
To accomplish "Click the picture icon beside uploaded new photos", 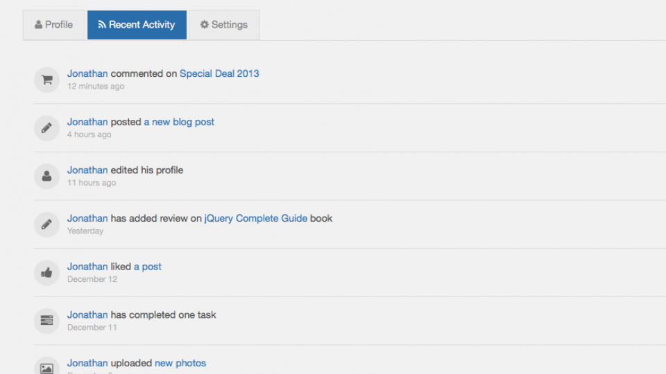I will pos(46,366).
